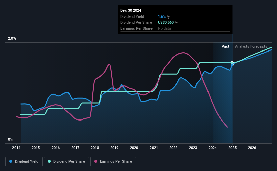Viewport: 277px width, 171px height.
Task: Click the teal Dividend Per Share legend dot
Action: [x=49, y=161]
